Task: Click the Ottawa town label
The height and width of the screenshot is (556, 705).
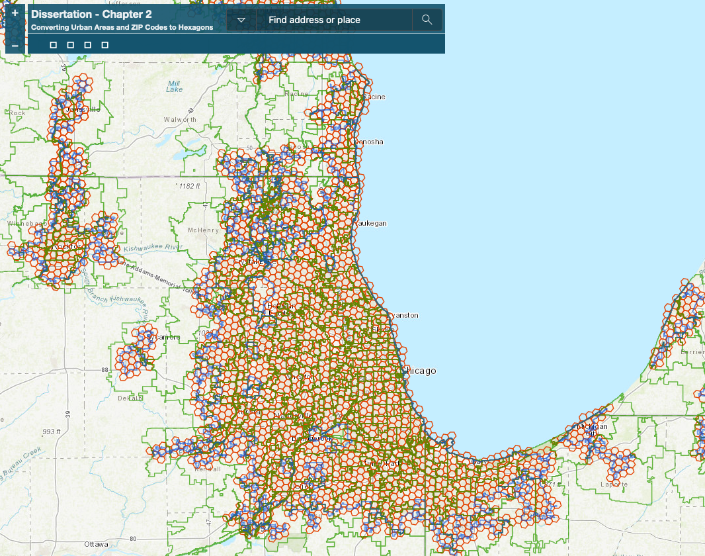Action: 96,544
